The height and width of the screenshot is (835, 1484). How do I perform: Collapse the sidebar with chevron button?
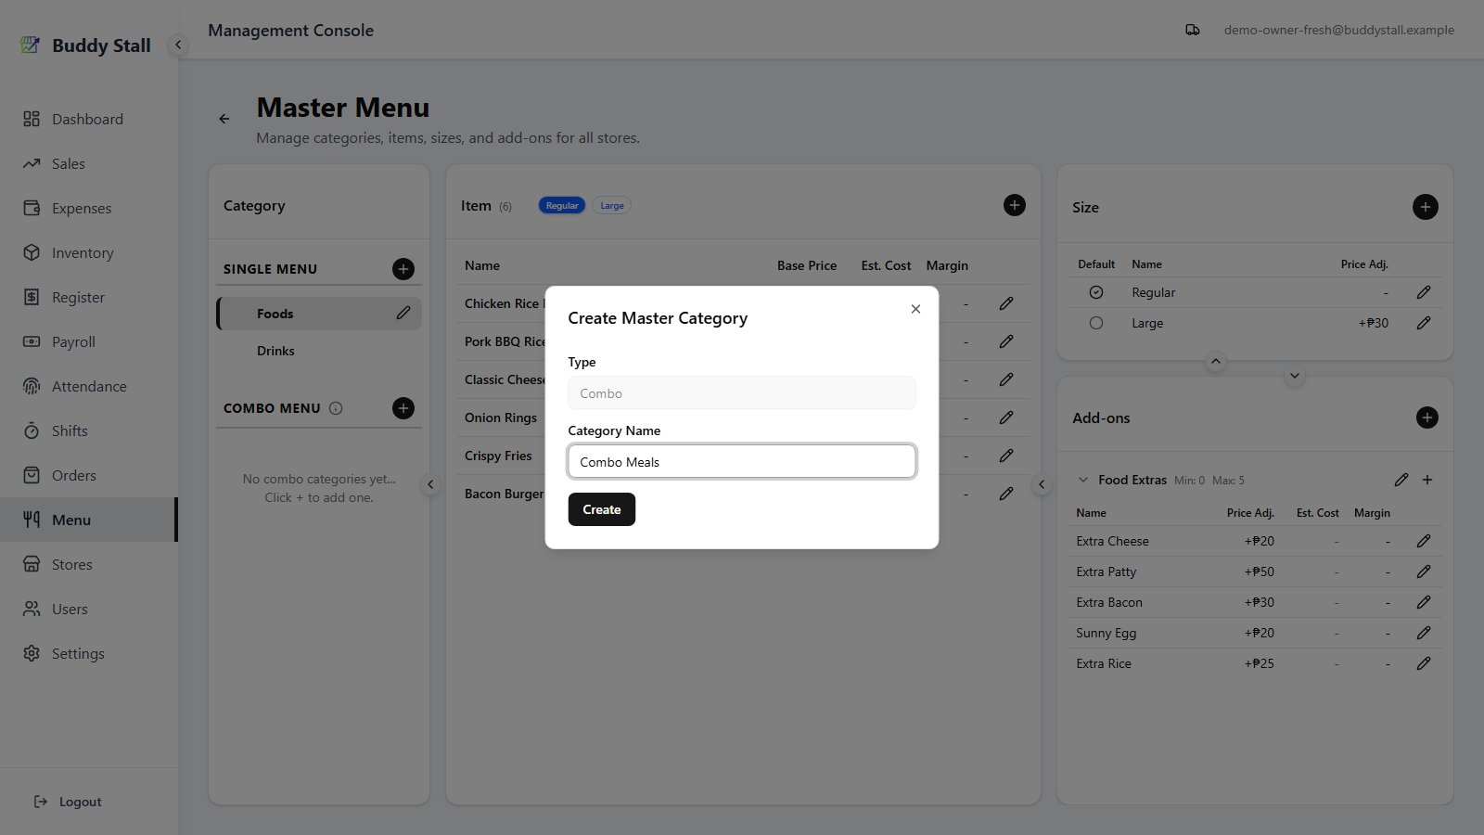178,45
